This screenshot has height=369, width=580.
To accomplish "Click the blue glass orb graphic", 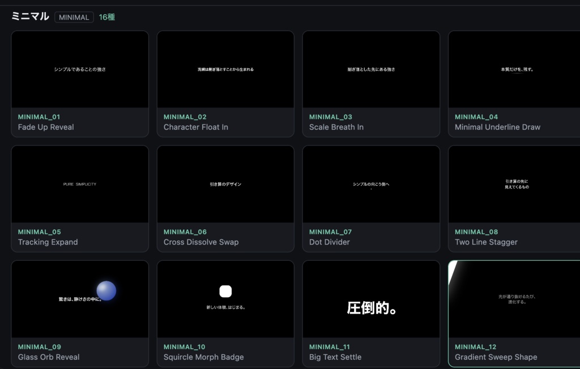I will coord(106,290).
